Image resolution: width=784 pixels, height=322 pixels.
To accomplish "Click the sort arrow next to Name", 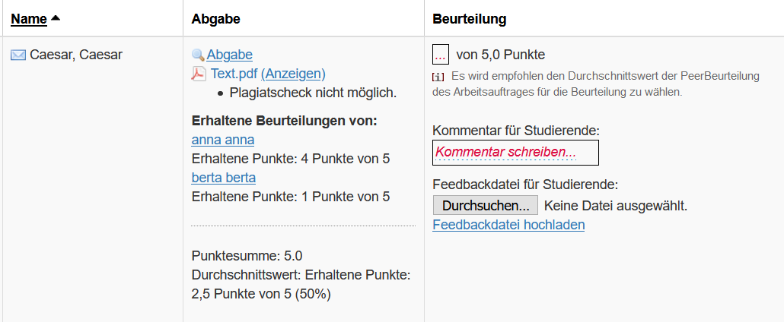I will click(56, 18).
